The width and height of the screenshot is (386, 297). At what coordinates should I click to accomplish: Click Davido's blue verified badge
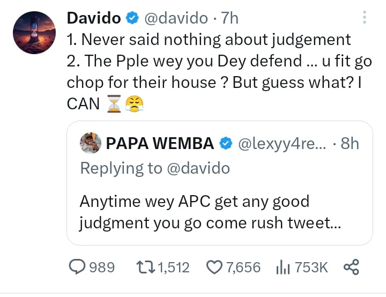[x=131, y=18]
